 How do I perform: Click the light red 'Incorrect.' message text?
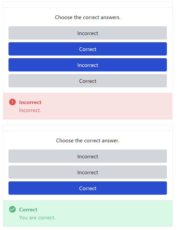pyautogui.click(x=30, y=110)
